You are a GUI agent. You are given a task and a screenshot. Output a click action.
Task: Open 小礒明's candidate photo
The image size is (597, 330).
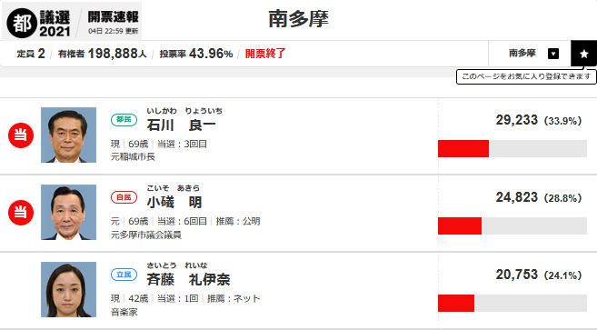point(68,212)
